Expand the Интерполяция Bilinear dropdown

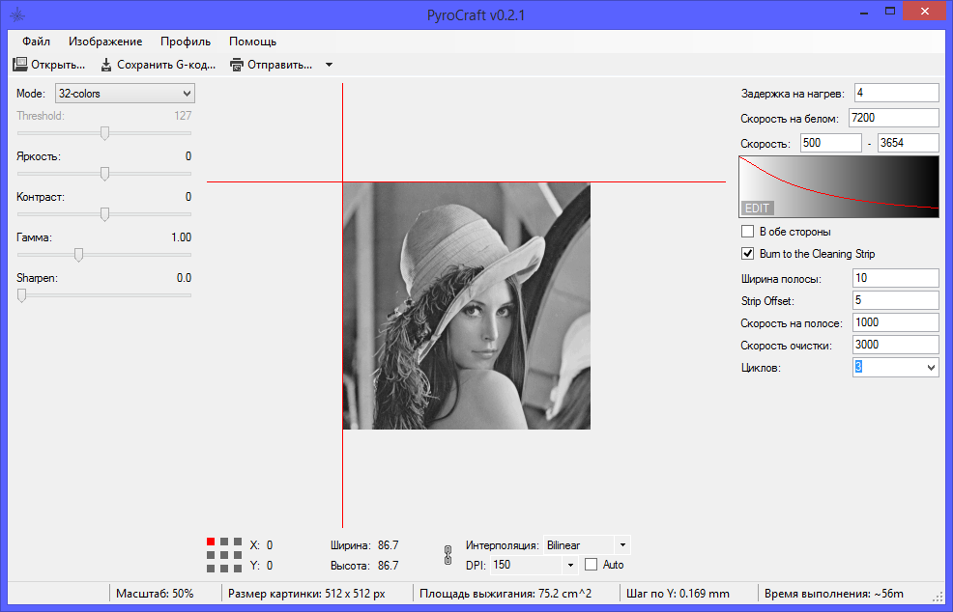[622, 545]
